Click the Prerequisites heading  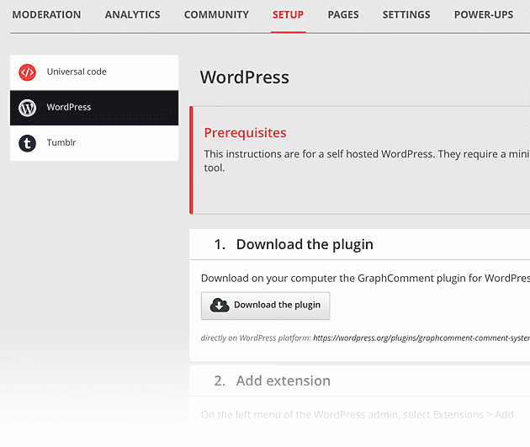tap(245, 132)
